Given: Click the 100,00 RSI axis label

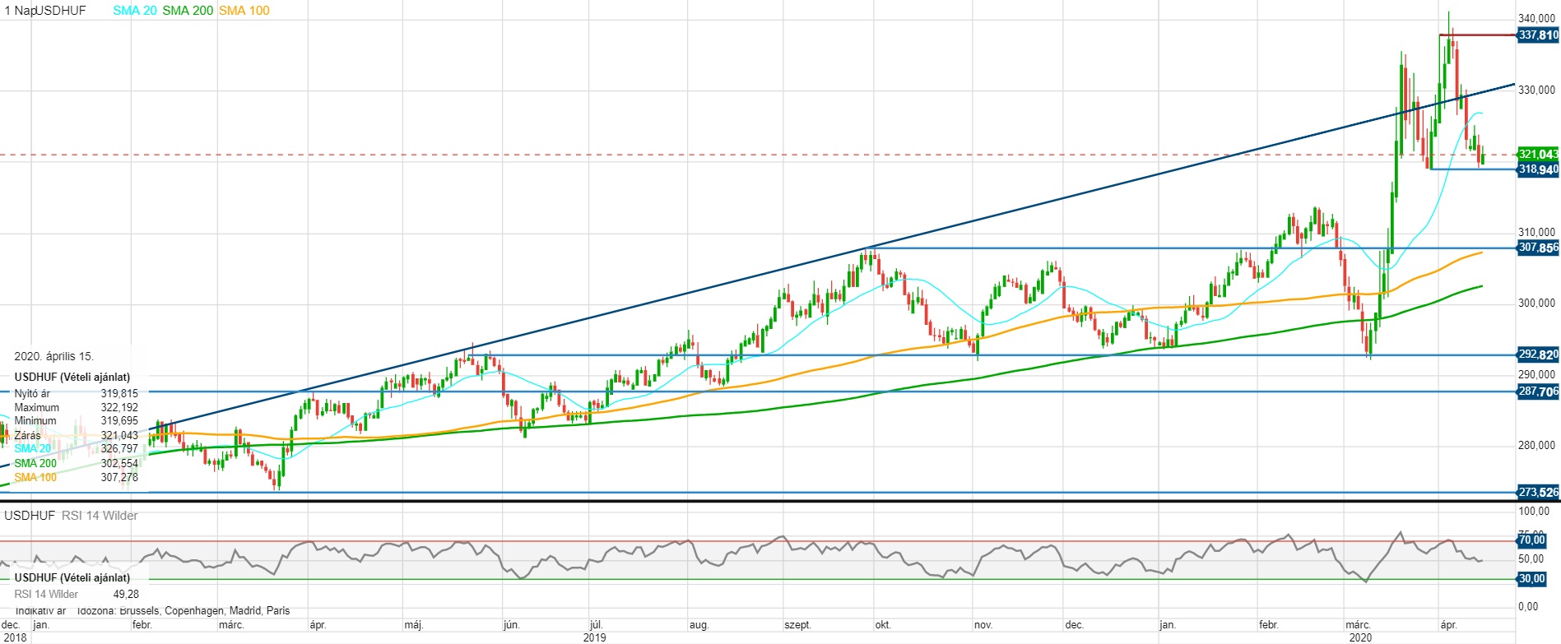Looking at the screenshot, I should click(x=1534, y=511).
